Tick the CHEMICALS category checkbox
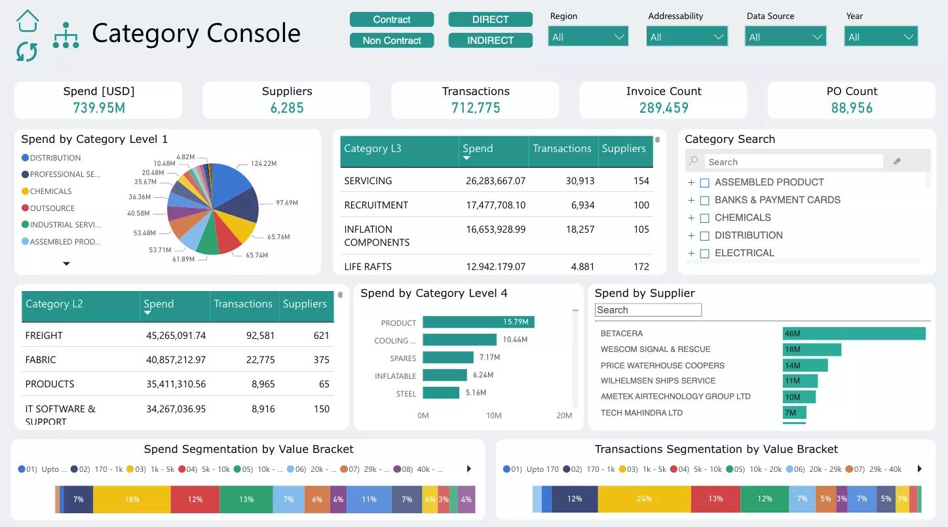Image resolution: width=948 pixels, height=527 pixels. coord(705,218)
